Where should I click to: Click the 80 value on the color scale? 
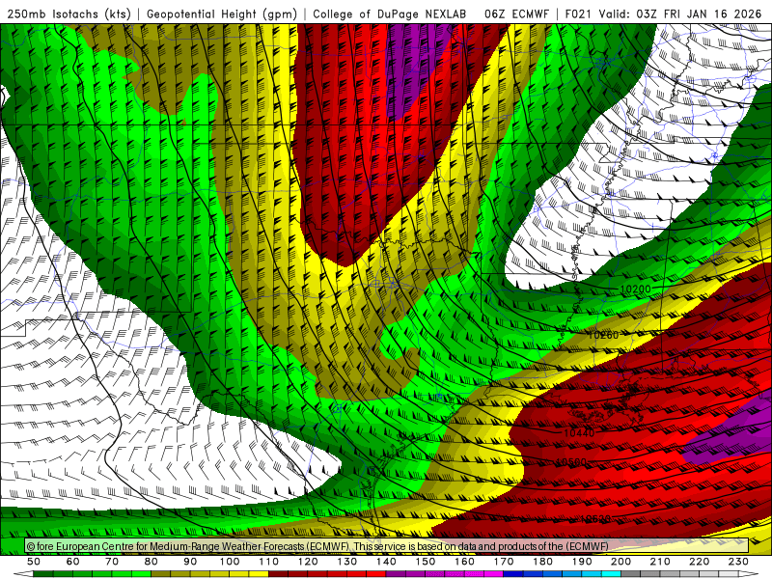152,562
